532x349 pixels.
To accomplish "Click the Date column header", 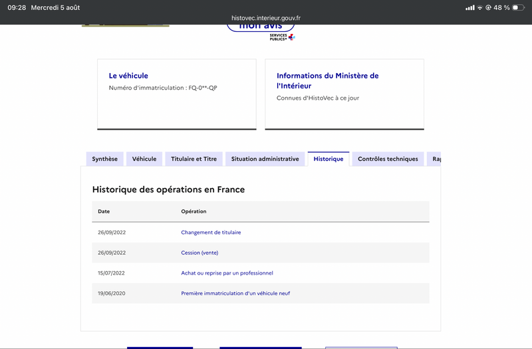I will tap(104, 211).
